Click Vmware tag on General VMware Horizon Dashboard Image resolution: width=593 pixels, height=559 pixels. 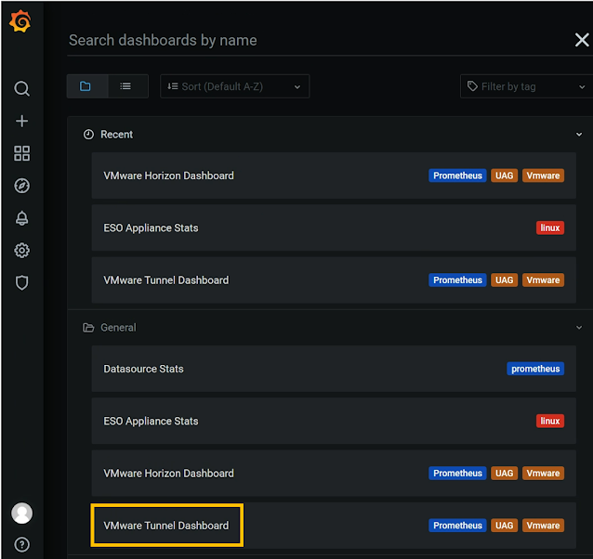coord(543,474)
